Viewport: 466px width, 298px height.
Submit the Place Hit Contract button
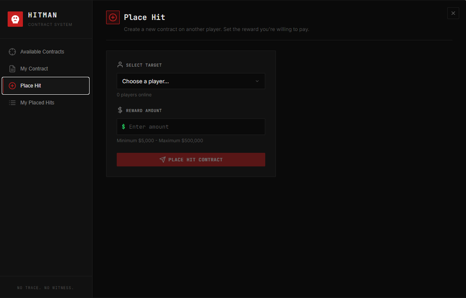tap(191, 160)
